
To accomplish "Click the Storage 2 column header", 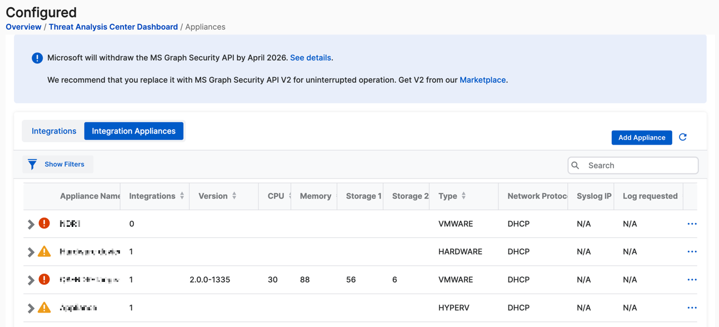I will (x=410, y=196).
